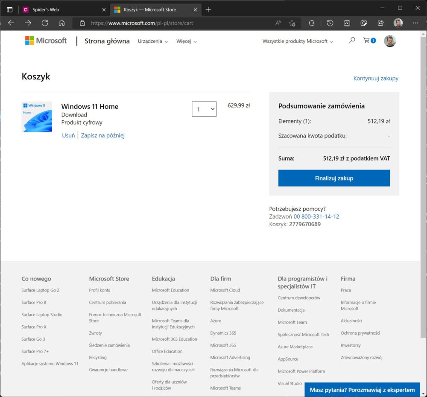Screen dimensions: 427x397
Task: Open Surface Laptop Go 2 footer link
Action: 40,290
